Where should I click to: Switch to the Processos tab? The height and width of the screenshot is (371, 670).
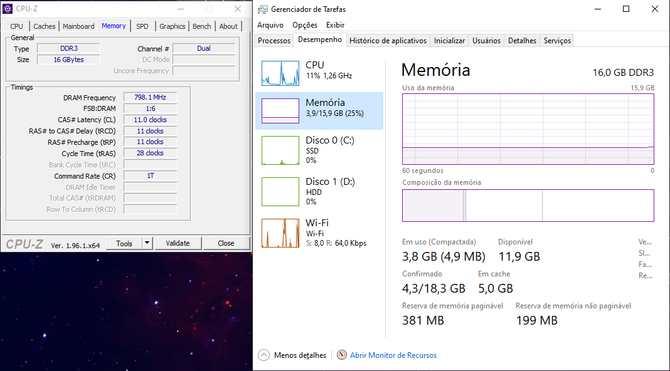click(x=274, y=41)
